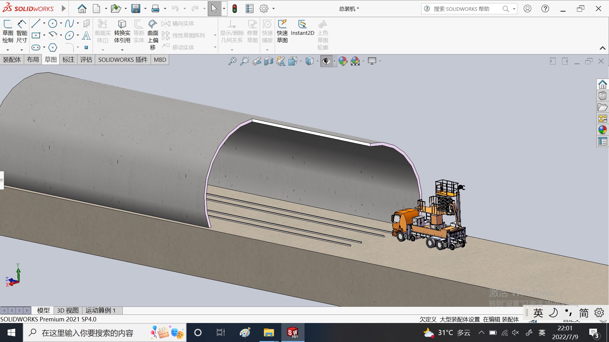Open Edit Appearance color ball icon
Screen dimensions: 609x342
343,61
